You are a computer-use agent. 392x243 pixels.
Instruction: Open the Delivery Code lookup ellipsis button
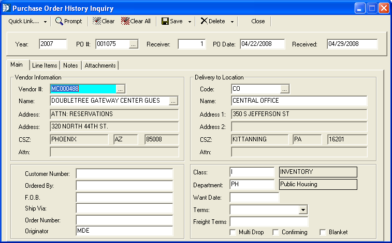point(284,89)
